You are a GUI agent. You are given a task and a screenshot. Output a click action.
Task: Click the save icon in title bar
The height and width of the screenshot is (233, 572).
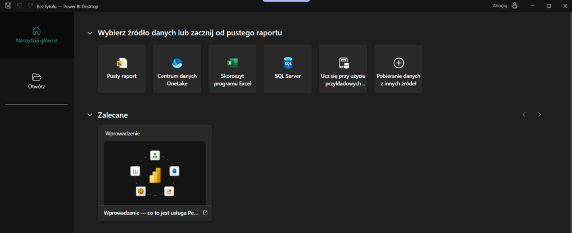coord(8,6)
